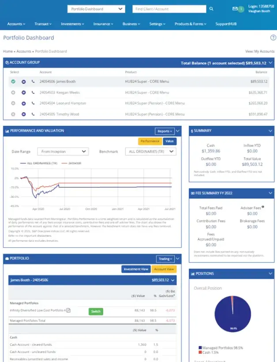Click the Summary panel dollar icon
Image resolution: width=277 pixels, height=362 pixels.
point(192,131)
